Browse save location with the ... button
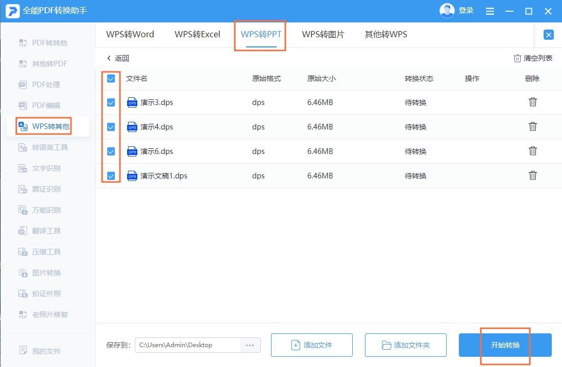 250,345
